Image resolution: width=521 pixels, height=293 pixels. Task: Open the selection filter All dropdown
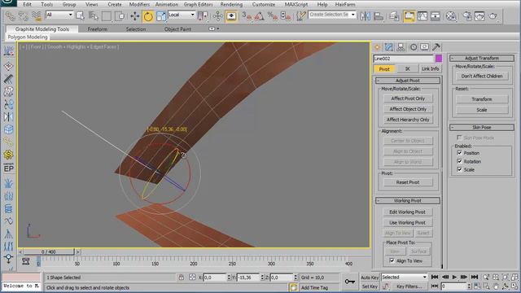click(x=59, y=15)
